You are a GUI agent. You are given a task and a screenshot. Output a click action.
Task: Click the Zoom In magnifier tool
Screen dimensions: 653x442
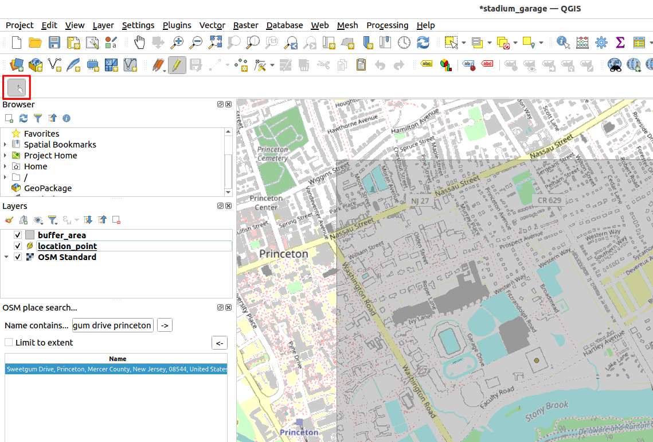click(178, 42)
